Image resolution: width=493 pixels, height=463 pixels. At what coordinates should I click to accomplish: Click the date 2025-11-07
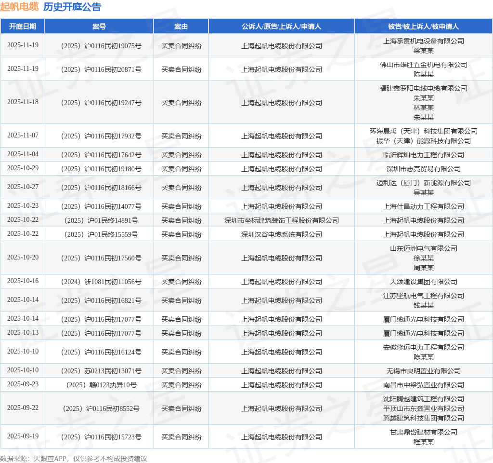[x=23, y=136]
